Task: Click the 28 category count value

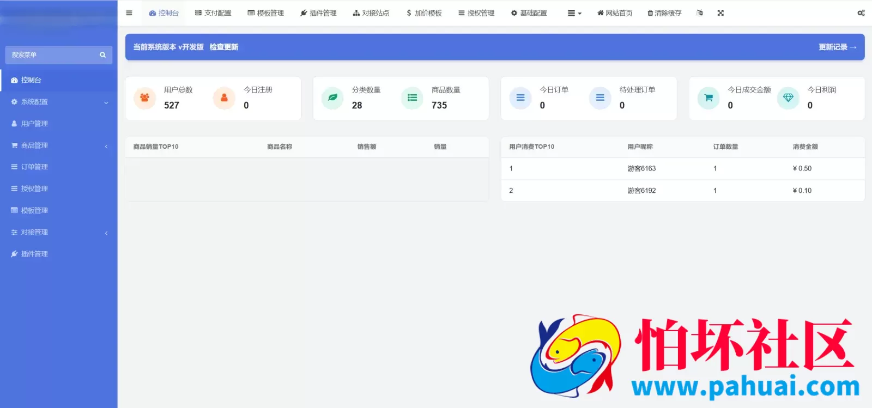Action: point(357,106)
